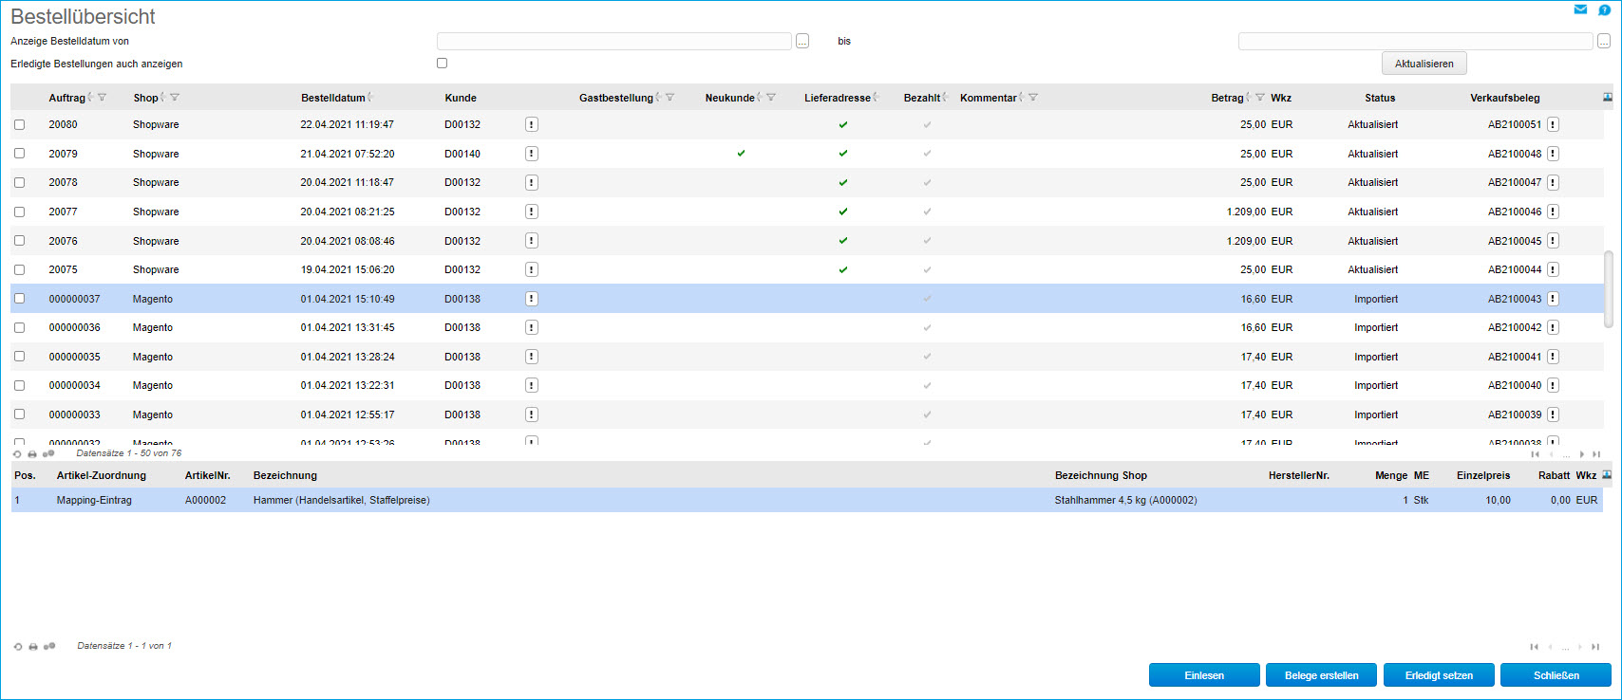Open info icon beside Verkaufsbeleg AB2100040

pos(1553,385)
